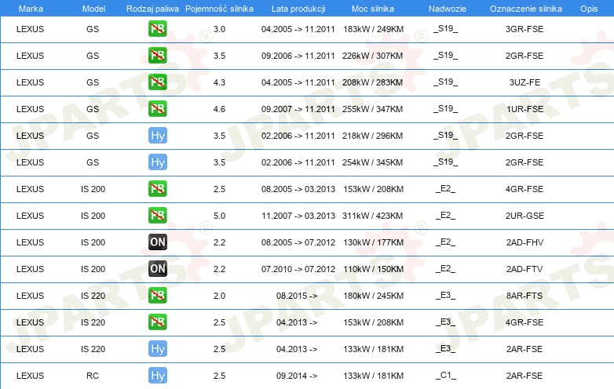Click GS model in 3UZ-FE row

93,82
